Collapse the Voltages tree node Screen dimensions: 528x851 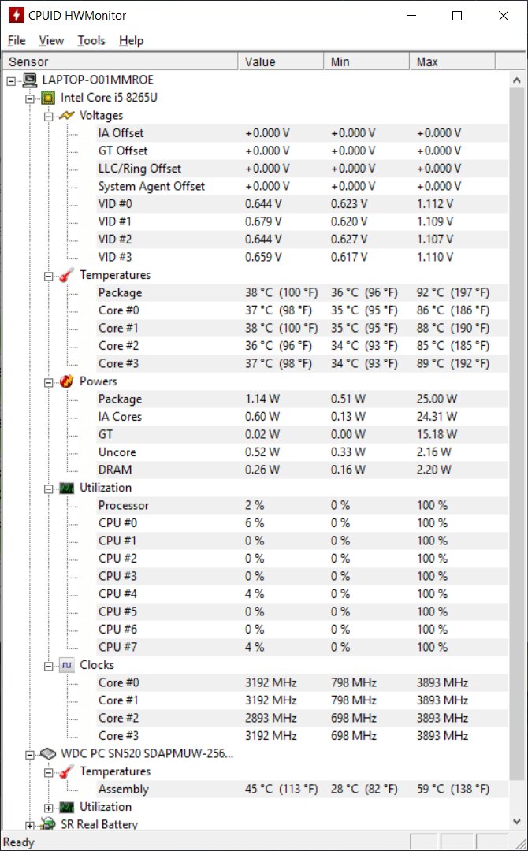pos(48,116)
